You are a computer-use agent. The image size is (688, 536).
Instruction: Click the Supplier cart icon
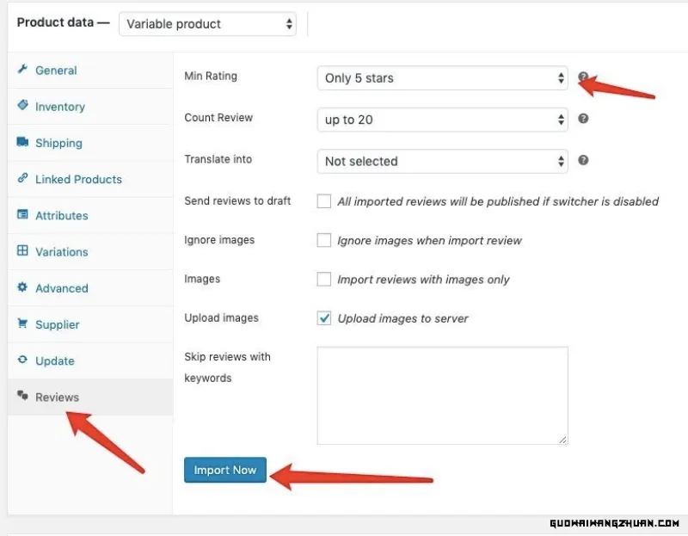click(22, 323)
